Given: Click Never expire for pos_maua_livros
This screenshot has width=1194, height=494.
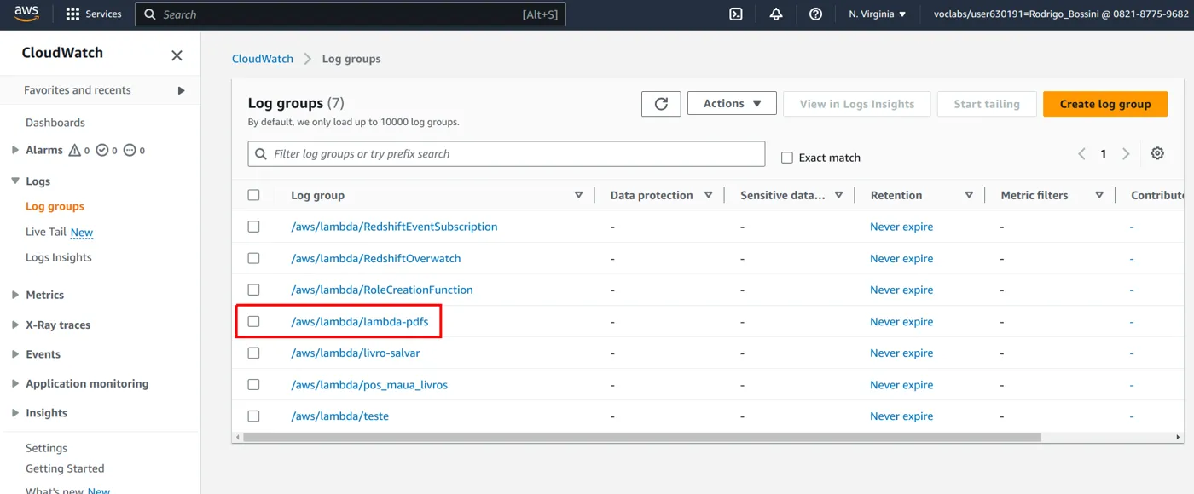Looking at the screenshot, I should (x=901, y=384).
